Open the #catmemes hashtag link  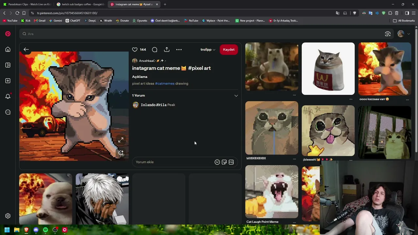click(x=165, y=84)
